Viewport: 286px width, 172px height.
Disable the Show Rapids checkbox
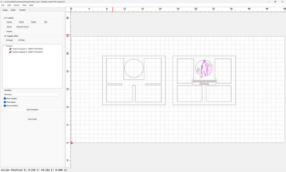[x=5, y=102]
